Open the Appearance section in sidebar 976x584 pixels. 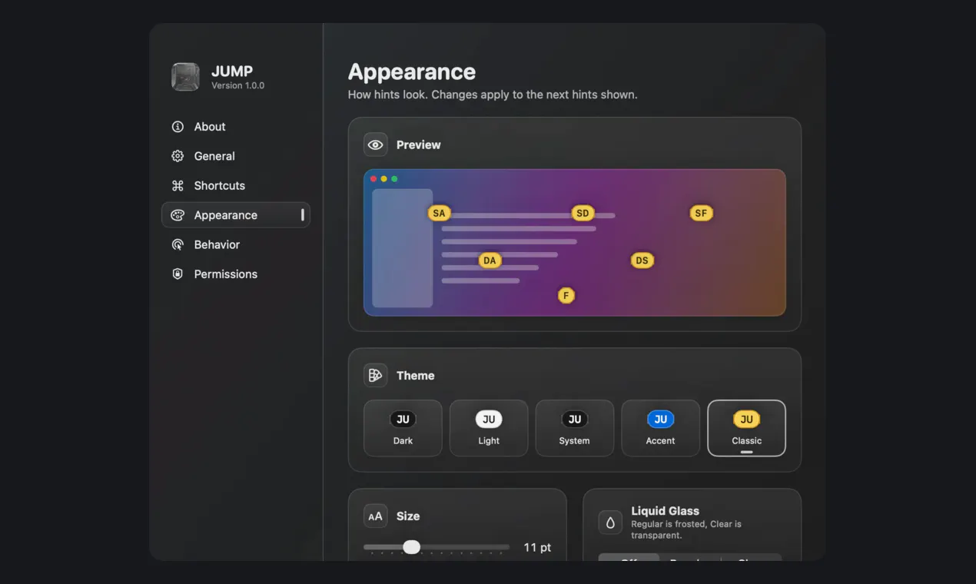tap(236, 215)
